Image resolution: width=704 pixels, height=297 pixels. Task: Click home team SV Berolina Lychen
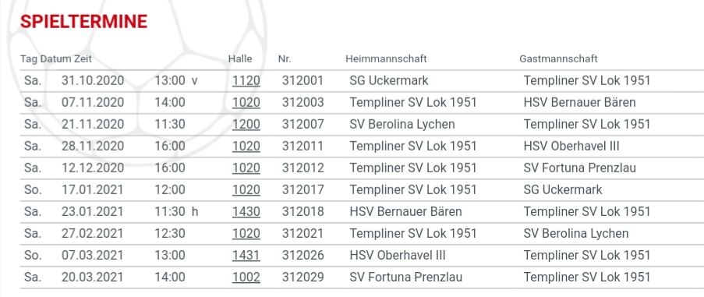coord(402,124)
